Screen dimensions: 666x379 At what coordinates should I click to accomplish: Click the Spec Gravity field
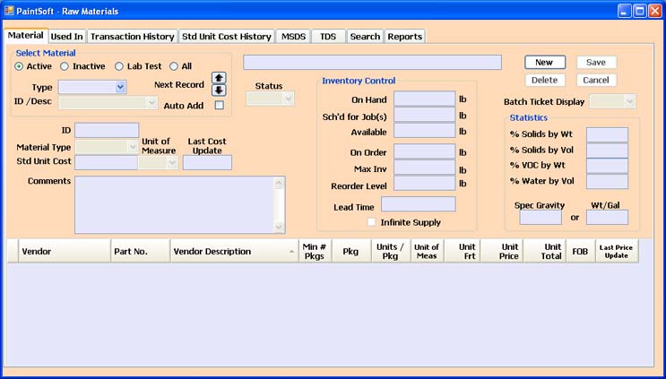(541, 218)
